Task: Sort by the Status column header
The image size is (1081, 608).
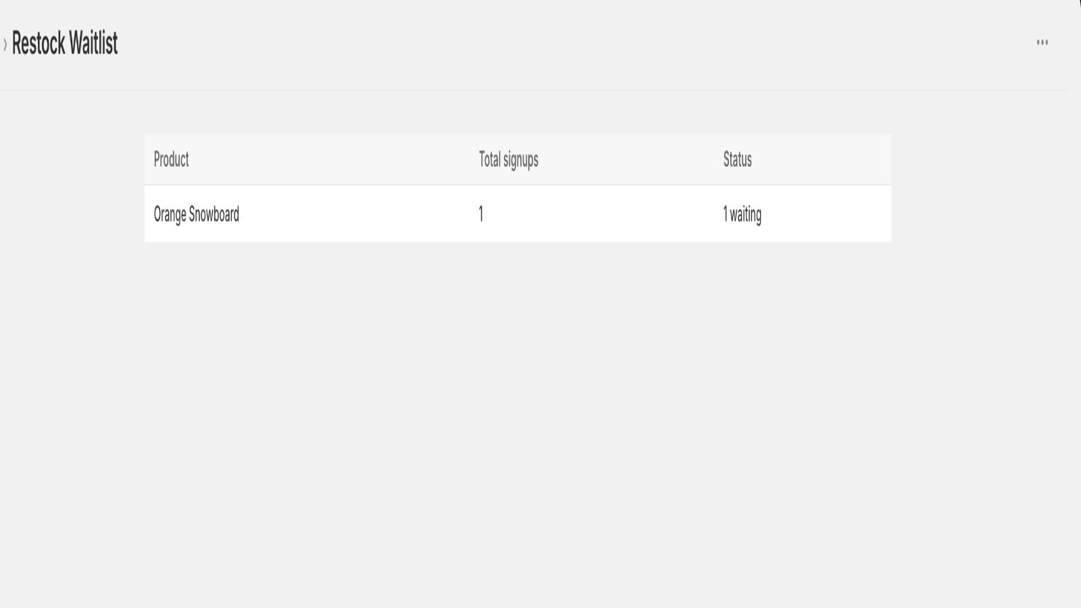Action: (738, 159)
